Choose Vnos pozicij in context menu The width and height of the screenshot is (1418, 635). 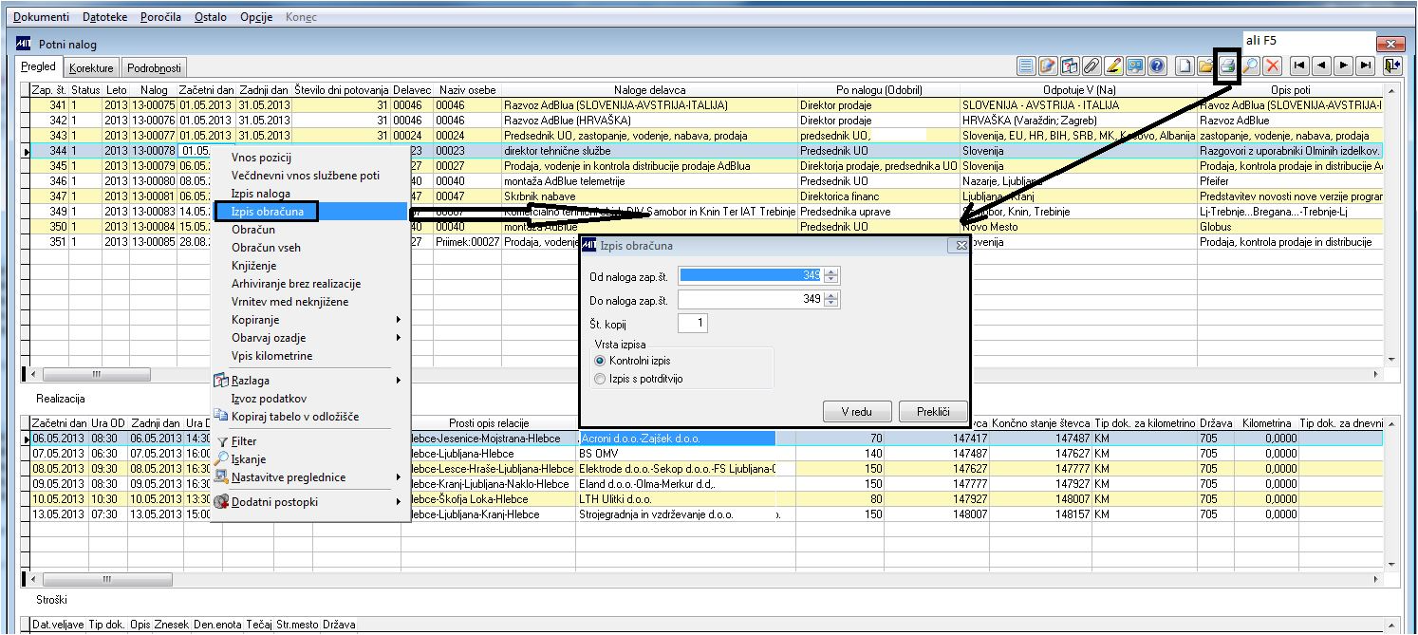click(x=309, y=158)
